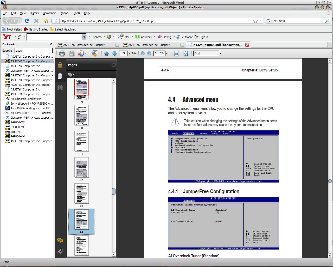Stop loading the page
The height and width of the screenshot is (267, 333).
point(36,21)
